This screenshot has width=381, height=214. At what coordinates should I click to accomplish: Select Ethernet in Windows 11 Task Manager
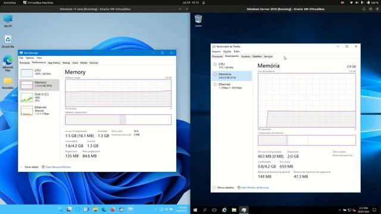tap(39, 111)
